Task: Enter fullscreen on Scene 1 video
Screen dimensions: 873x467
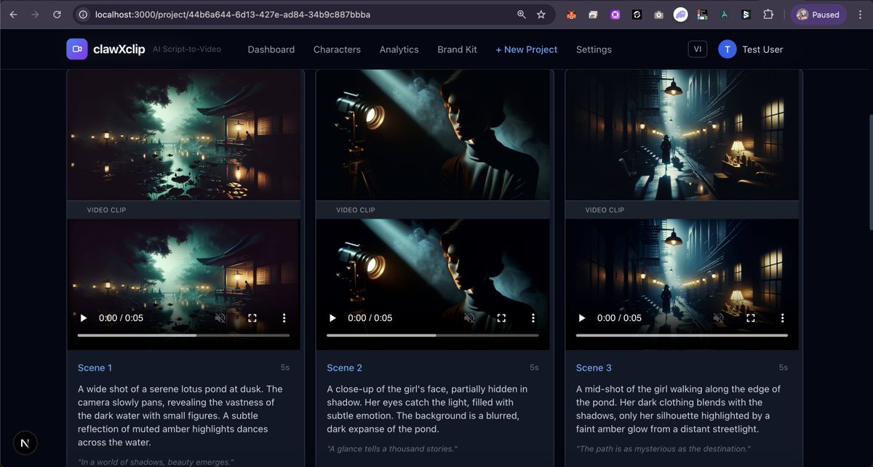Action: pos(252,318)
